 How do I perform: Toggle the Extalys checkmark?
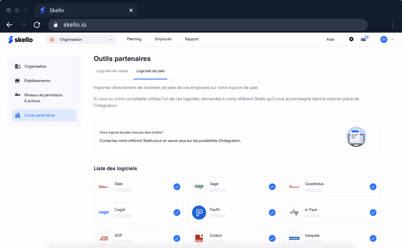click(x=272, y=238)
